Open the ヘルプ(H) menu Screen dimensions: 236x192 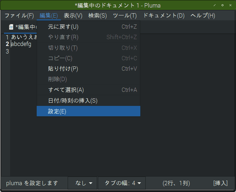coord(203,16)
